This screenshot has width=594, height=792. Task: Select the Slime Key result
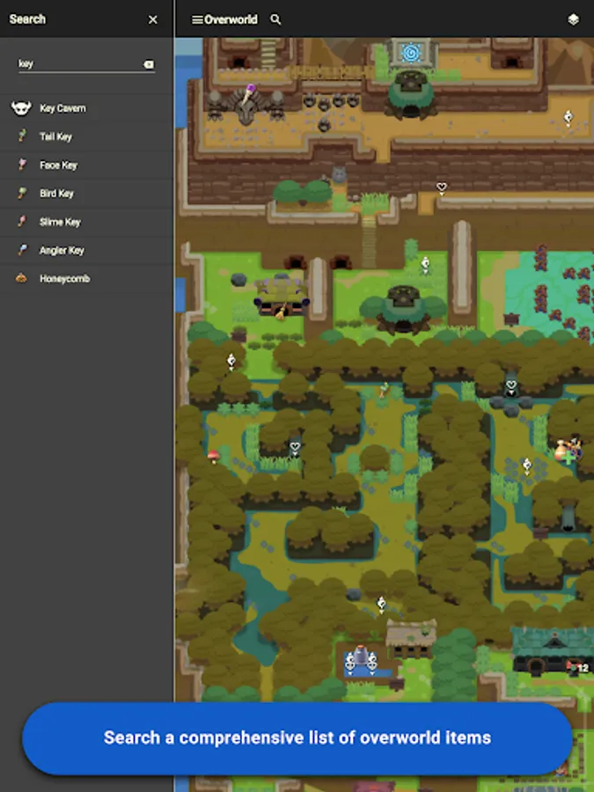point(86,221)
